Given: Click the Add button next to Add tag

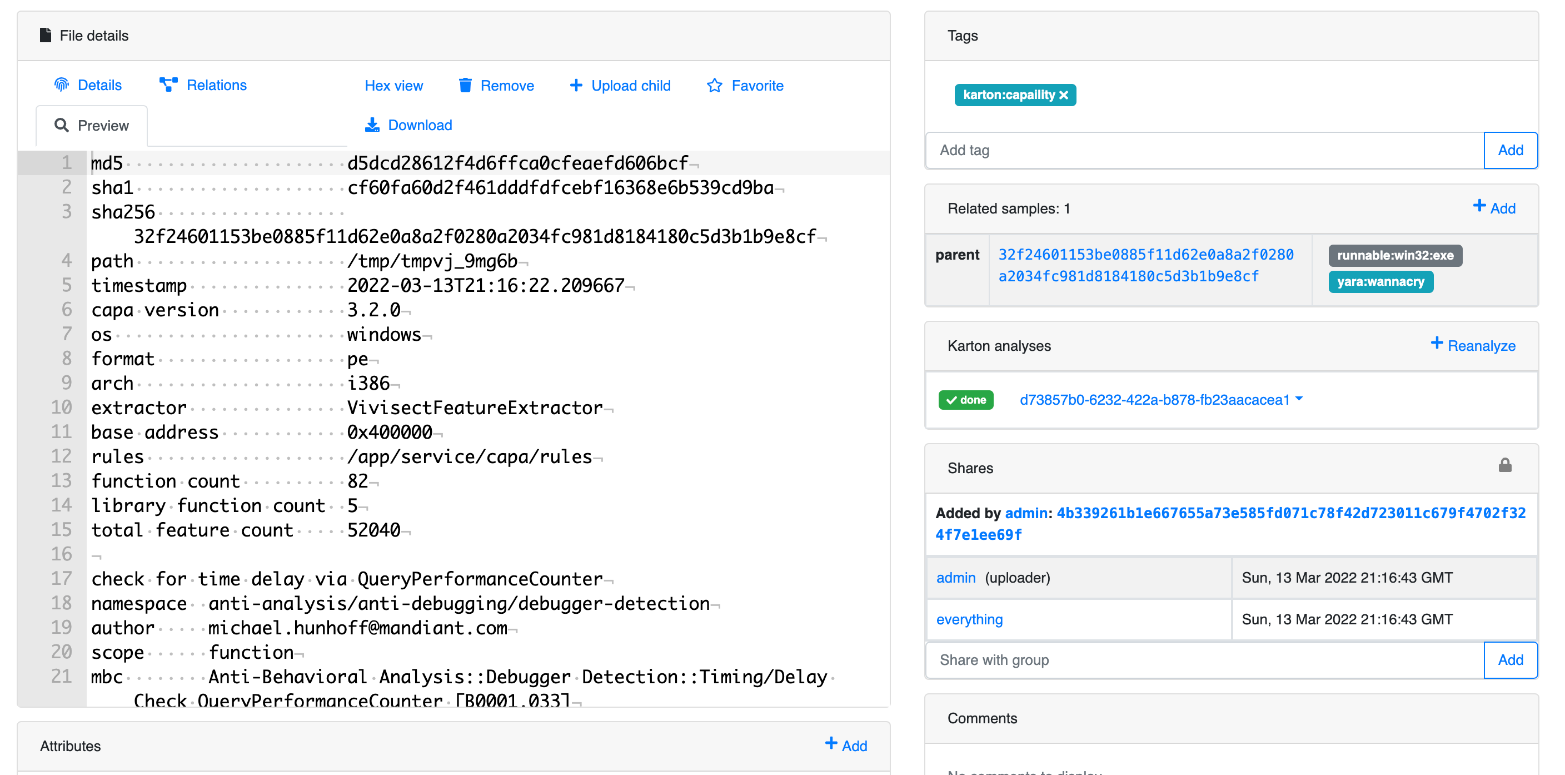Looking at the screenshot, I should click(x=1510, y=150).
